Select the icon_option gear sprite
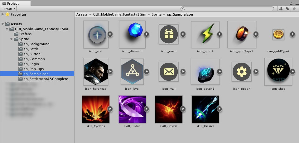299x143 pixels. (x=242, y=72)
